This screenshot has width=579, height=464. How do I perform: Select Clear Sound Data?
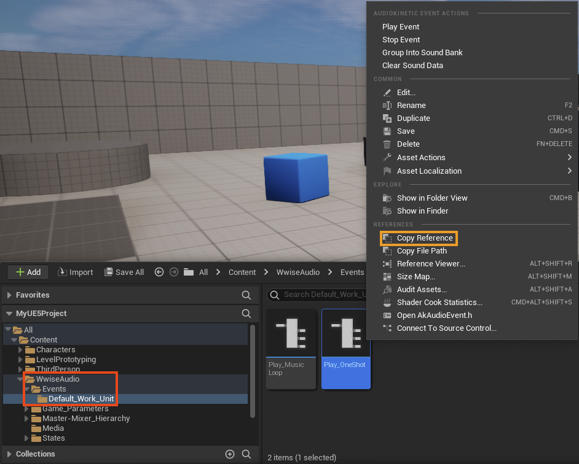click(x=412, y=66)
